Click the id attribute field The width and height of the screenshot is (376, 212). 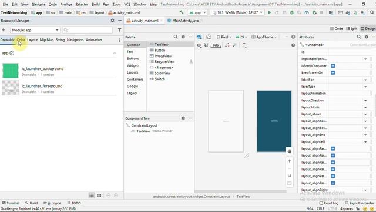coord(348,52)
